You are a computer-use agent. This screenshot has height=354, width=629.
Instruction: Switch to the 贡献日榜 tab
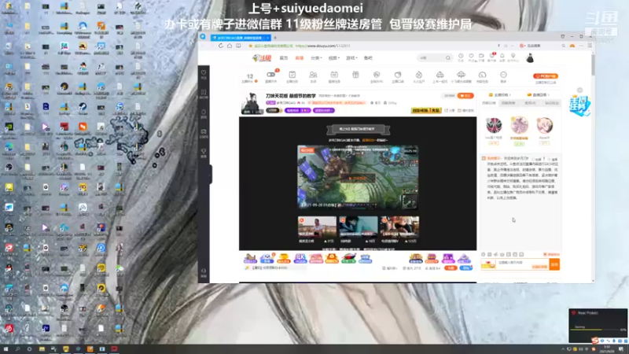coord(489,103)
